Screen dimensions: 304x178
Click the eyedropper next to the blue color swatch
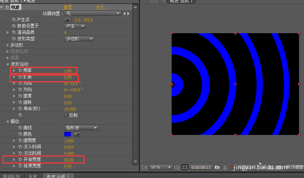coord(77,134)
